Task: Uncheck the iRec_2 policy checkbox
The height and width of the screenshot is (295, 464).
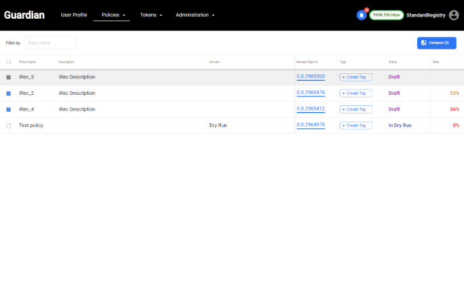Action: 8,94
